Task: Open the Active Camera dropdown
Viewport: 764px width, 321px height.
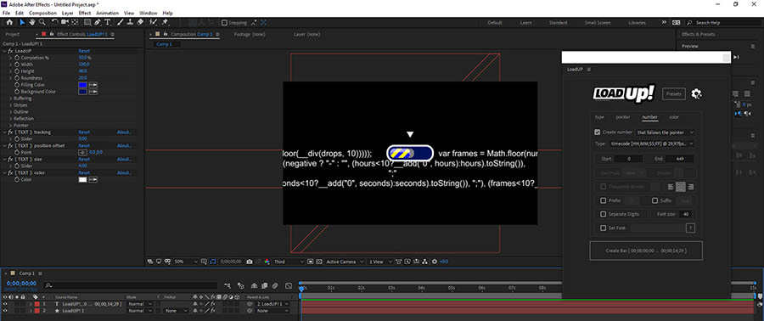Action: [x=344, y=262]
